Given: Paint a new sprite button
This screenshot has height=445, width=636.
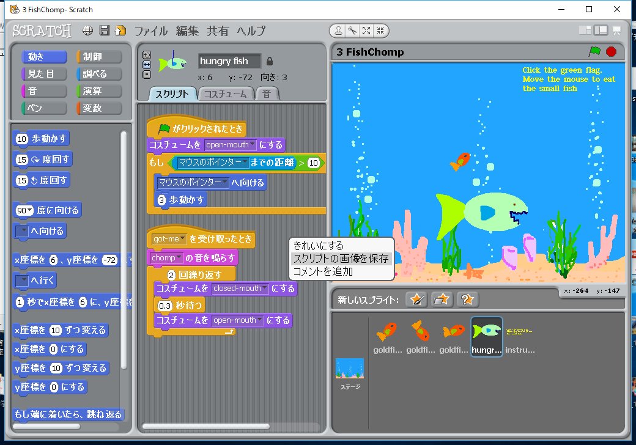Looking at the screenshot, I should (x=416, y=300).
